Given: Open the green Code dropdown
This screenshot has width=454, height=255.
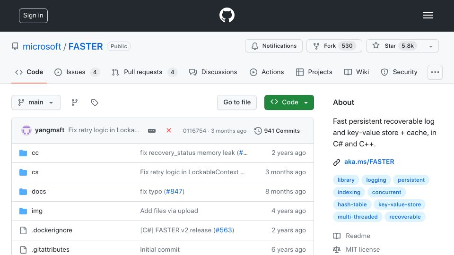Looking at the screenshot, I should (x=289, y=102).
